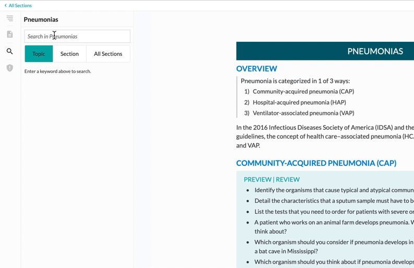Select the search magnifier icon in sidebar
The image size is (414, 268).
pyautogui.click(x=10, y=51)
